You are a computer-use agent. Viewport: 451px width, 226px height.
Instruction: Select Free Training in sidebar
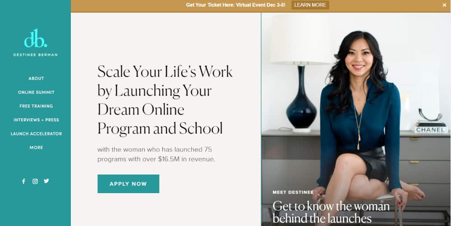pos(36,106)
